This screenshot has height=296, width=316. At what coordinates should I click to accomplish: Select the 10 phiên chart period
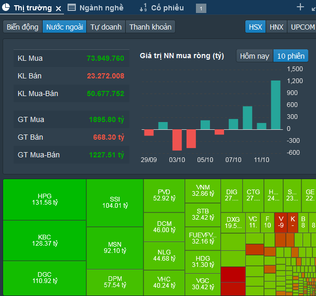291,56
